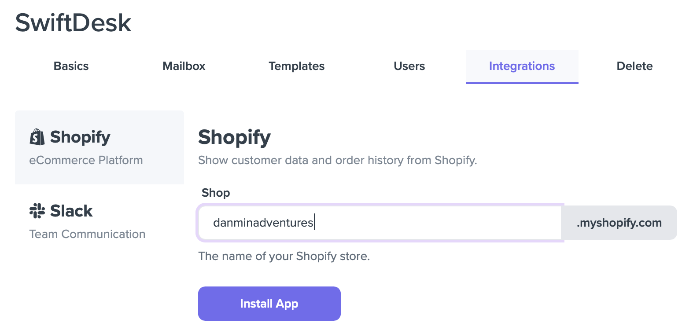693x334 pixels.
Task: Open the Delete tab
Action: pyautogui.click(x=634, y=66)
